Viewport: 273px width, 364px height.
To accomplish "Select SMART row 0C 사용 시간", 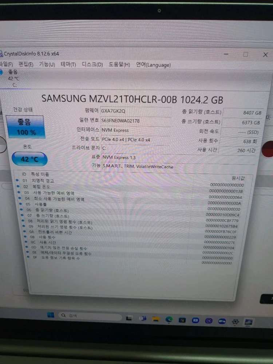I will pyautogui.click(x=131, y=244).
